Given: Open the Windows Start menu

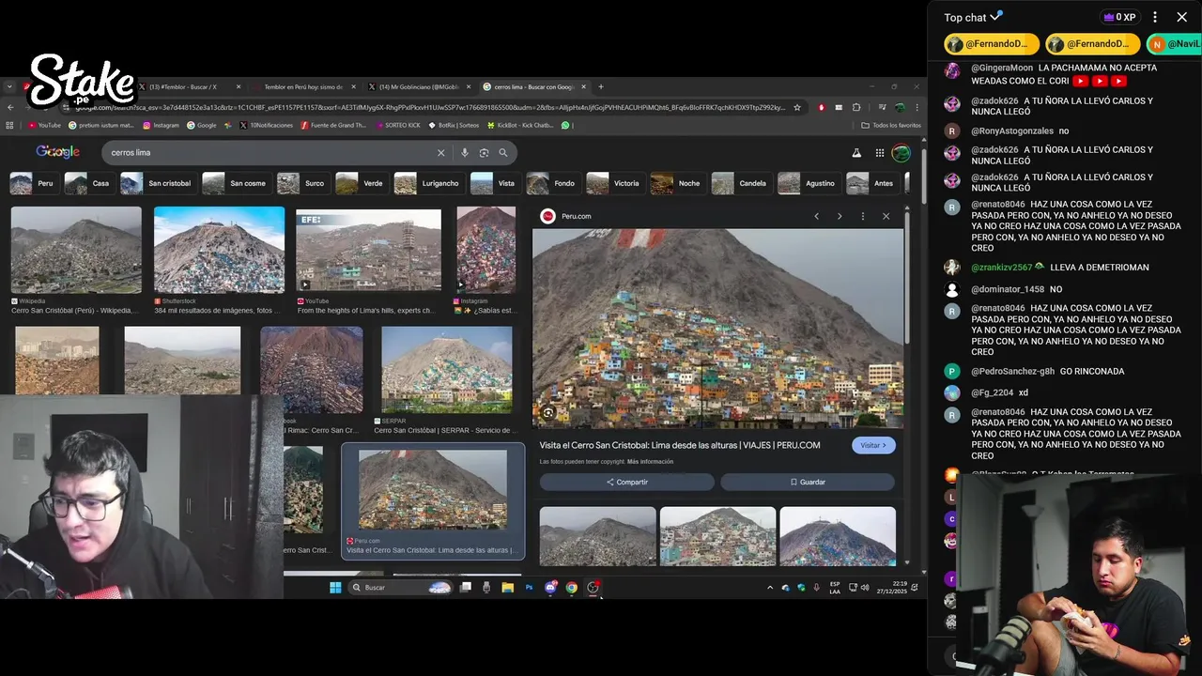Looking at the screenshot, I should point(335,588).
